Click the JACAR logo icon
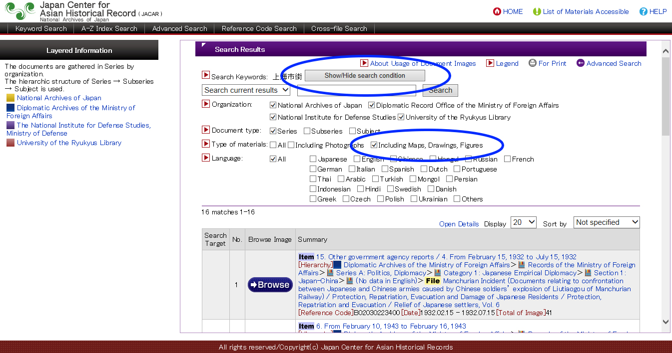This screenshot has height=353, width=672. [20, 11]
